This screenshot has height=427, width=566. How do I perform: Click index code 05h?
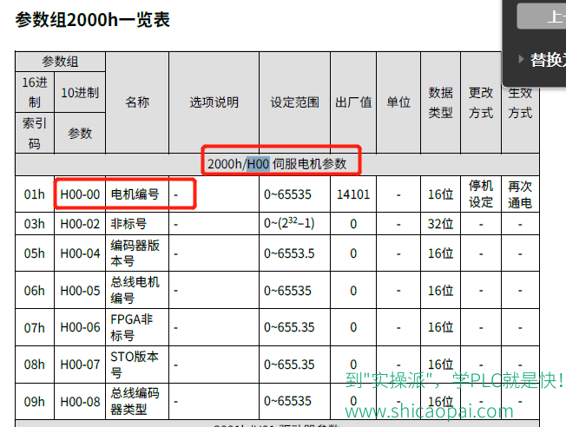pos(35,253)
